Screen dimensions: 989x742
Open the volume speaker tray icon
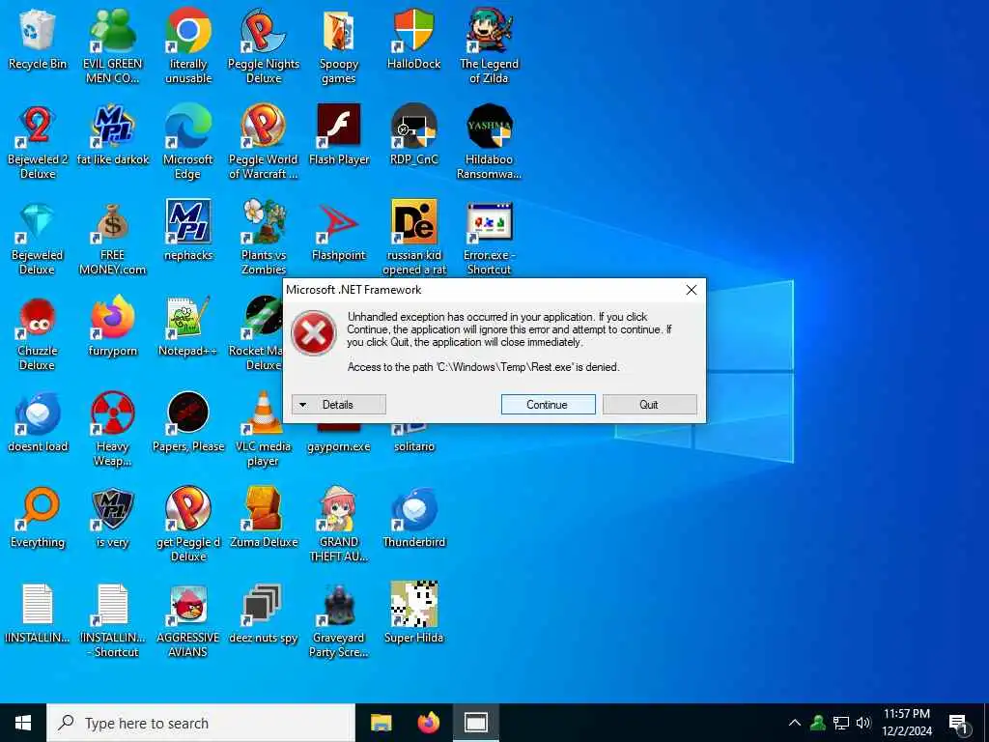[x=863, y=723]
